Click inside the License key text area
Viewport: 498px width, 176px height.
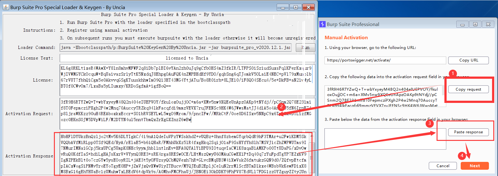point(187,80)
